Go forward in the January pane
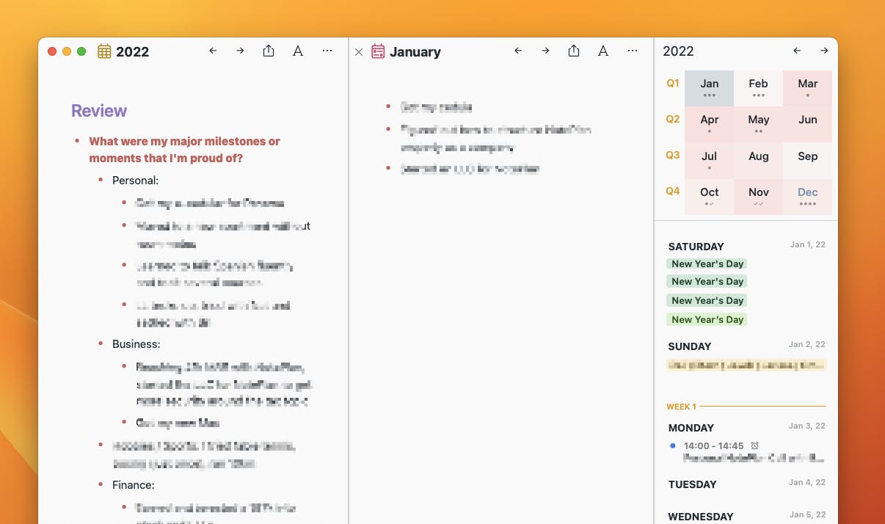Image resolution: width=885 pixels, height=524 pixels. click(x=545, y=51)
